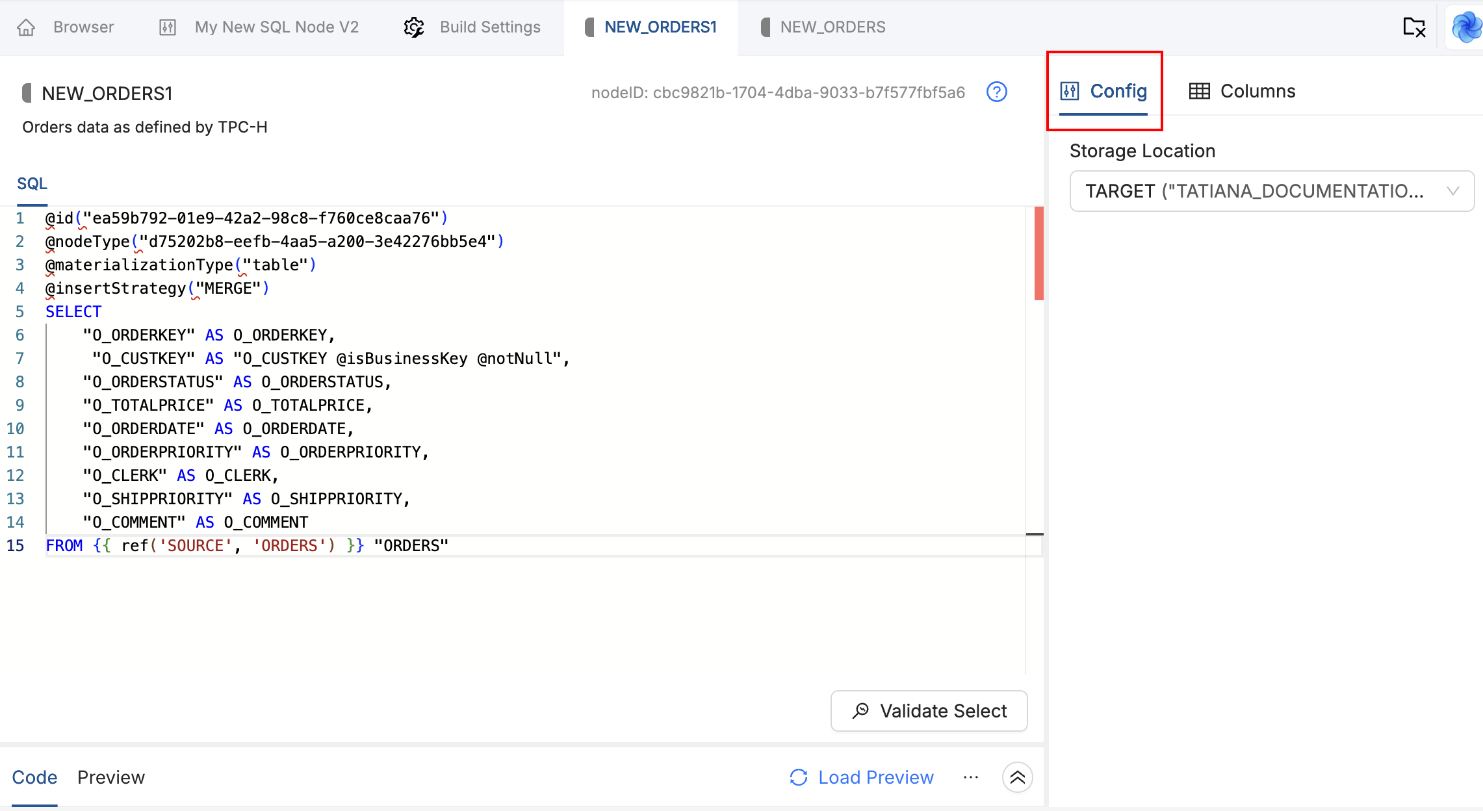Open the three-dots more options menu
The width and height of the screenshot is (1483, 811).
click(x=971, y=777)
